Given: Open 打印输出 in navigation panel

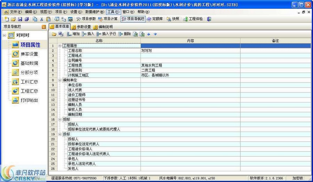Looking at the screenshot, I should pos(25,100).
